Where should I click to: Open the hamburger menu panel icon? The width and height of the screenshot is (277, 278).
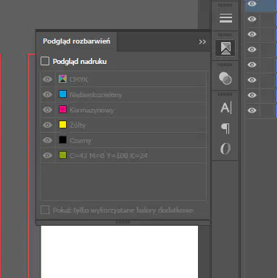226,18
